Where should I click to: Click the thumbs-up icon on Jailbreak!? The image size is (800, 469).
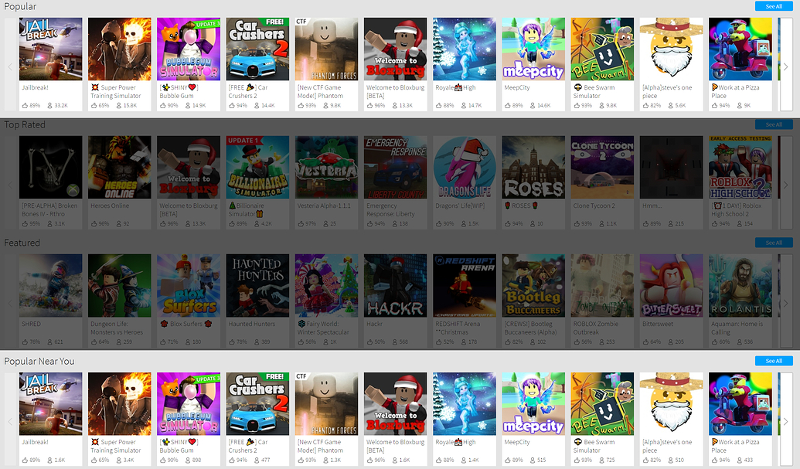click(26, 106)
